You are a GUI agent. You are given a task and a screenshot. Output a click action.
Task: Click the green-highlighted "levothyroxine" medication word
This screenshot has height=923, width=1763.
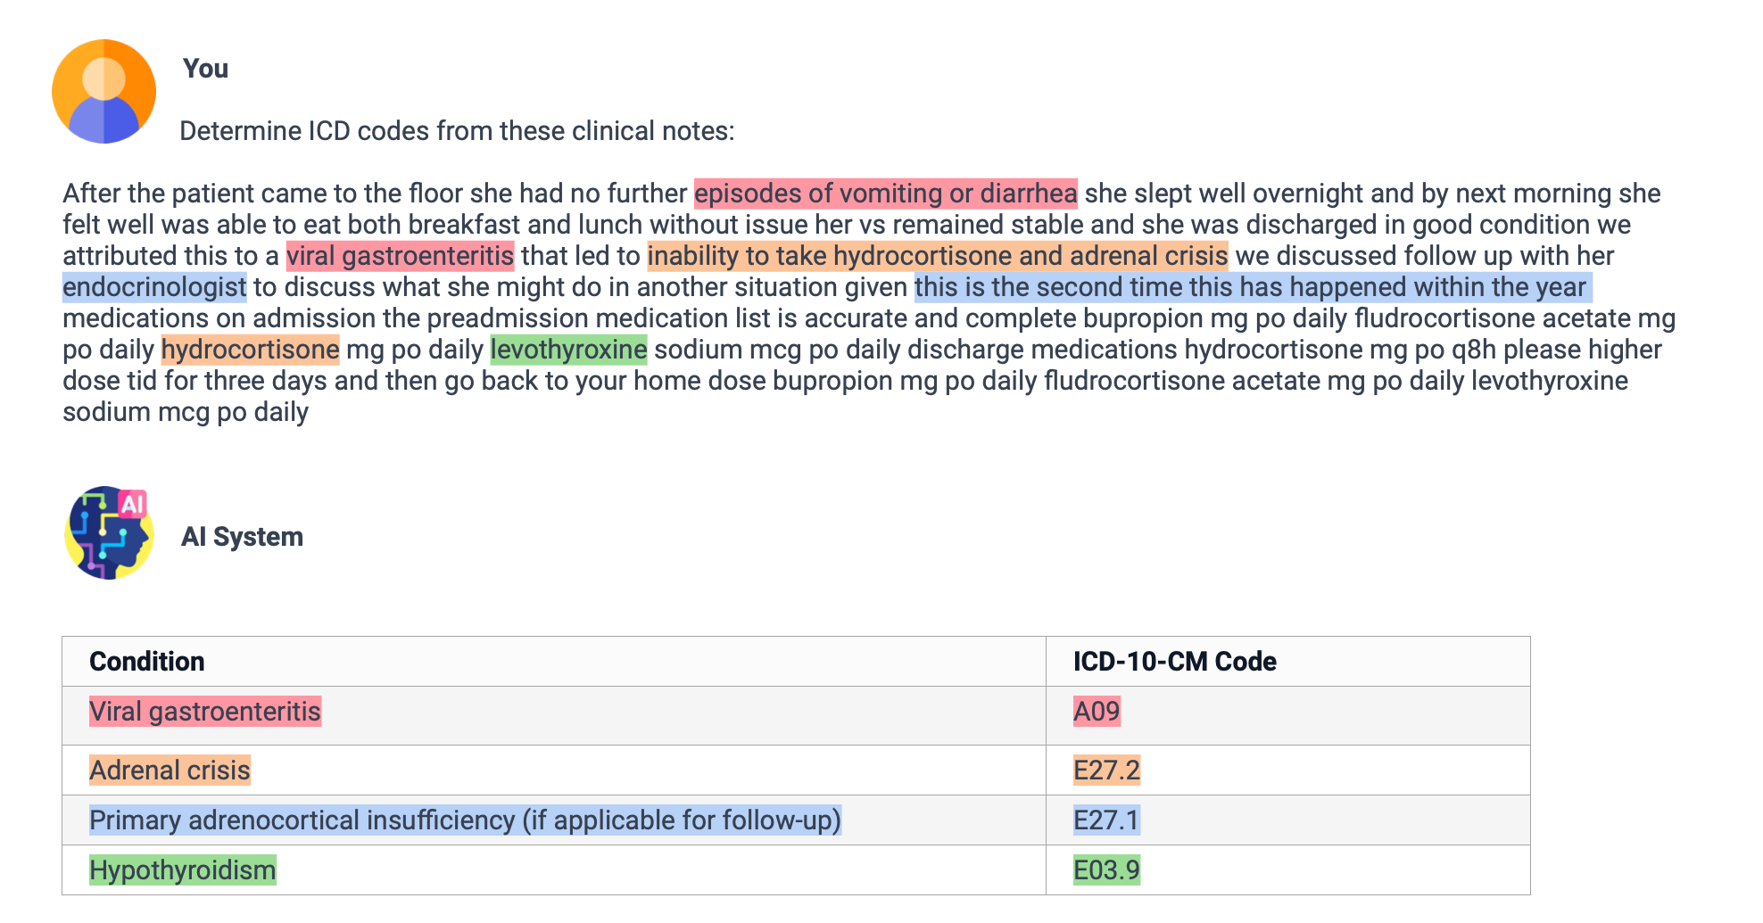coord(568,350)
